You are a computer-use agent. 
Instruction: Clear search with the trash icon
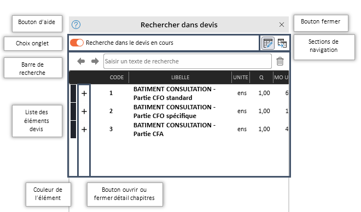(x=280, y=61)
